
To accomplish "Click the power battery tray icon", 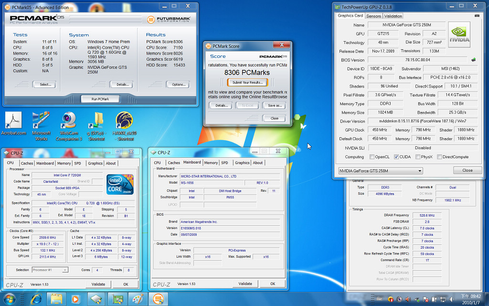I will [434, 299].
